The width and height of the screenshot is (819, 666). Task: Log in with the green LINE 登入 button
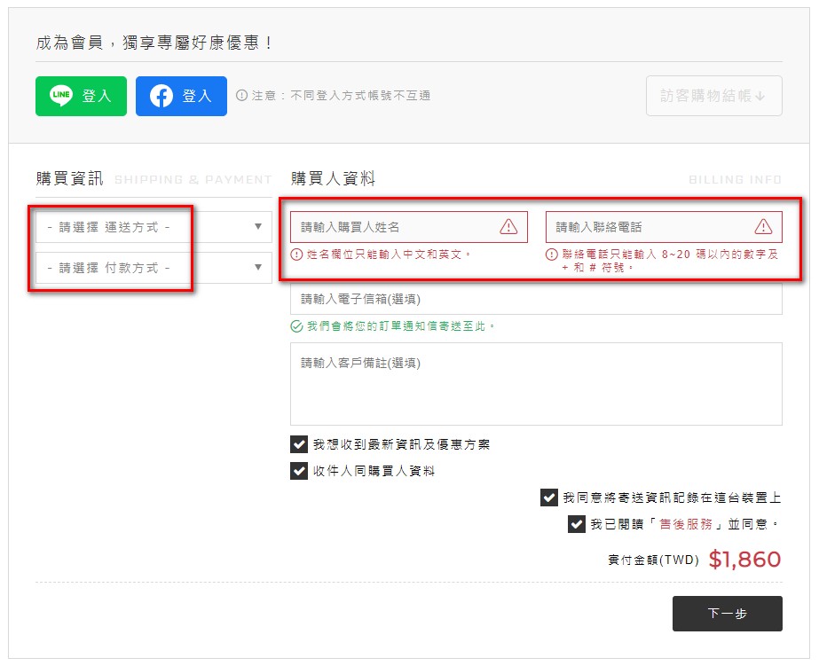click(x=81, y=96)
